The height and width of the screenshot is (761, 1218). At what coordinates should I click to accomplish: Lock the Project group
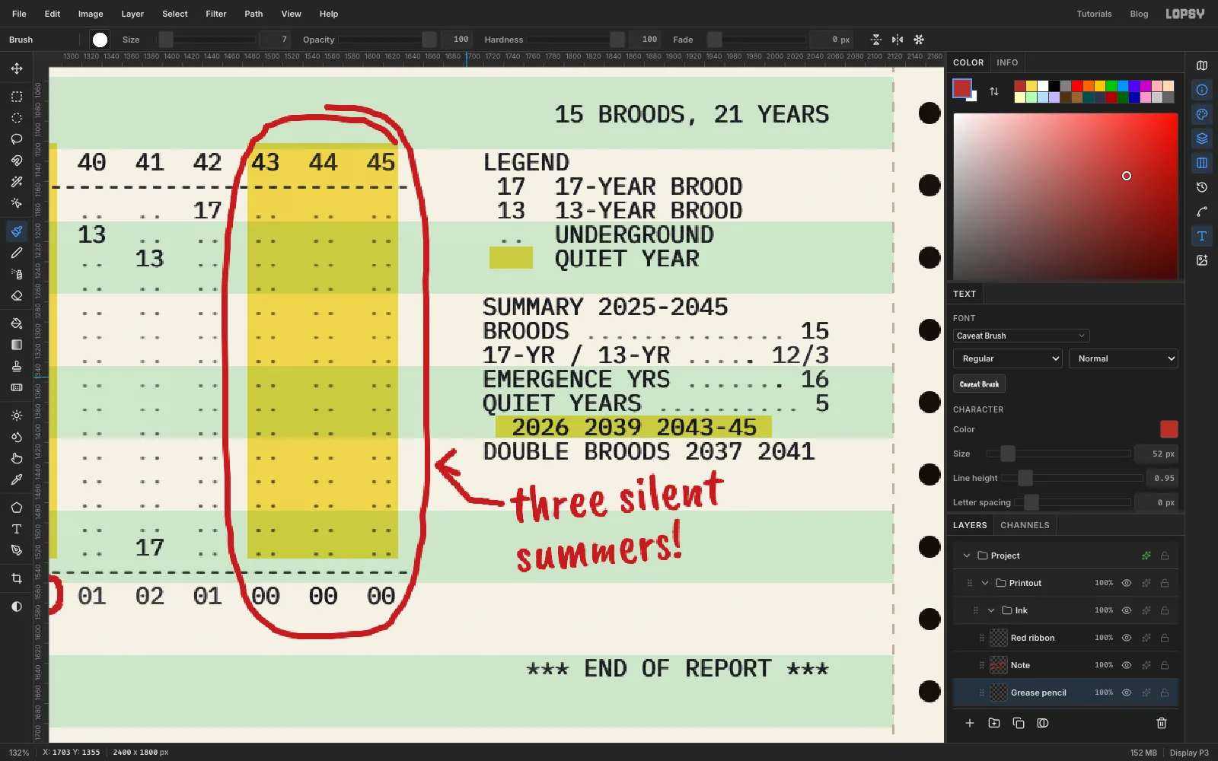click(x=1165, y=556)
